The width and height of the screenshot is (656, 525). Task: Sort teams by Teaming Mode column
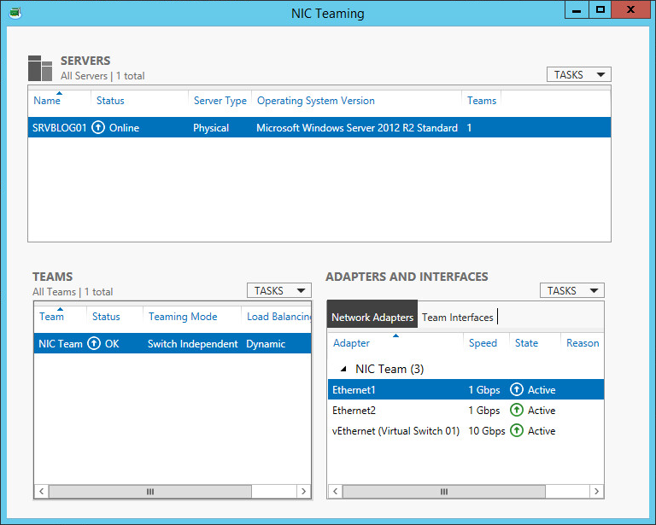tap(183, 317)
